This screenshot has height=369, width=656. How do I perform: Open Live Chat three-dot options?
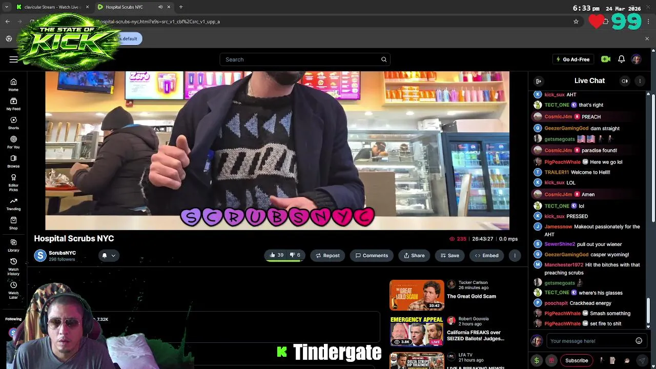pos(640,81)
